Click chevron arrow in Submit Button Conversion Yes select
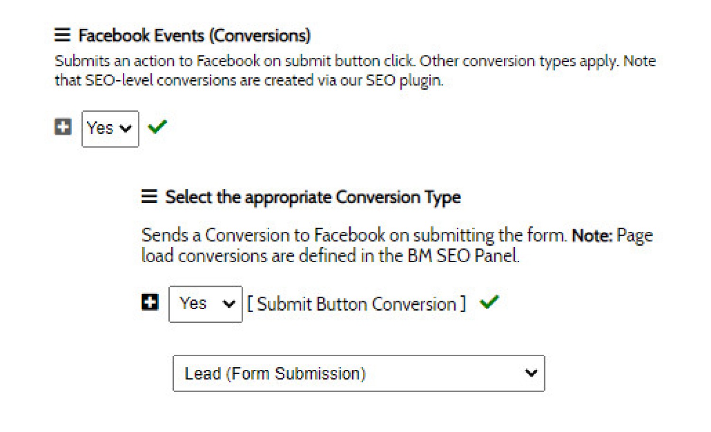 [228, 304]
